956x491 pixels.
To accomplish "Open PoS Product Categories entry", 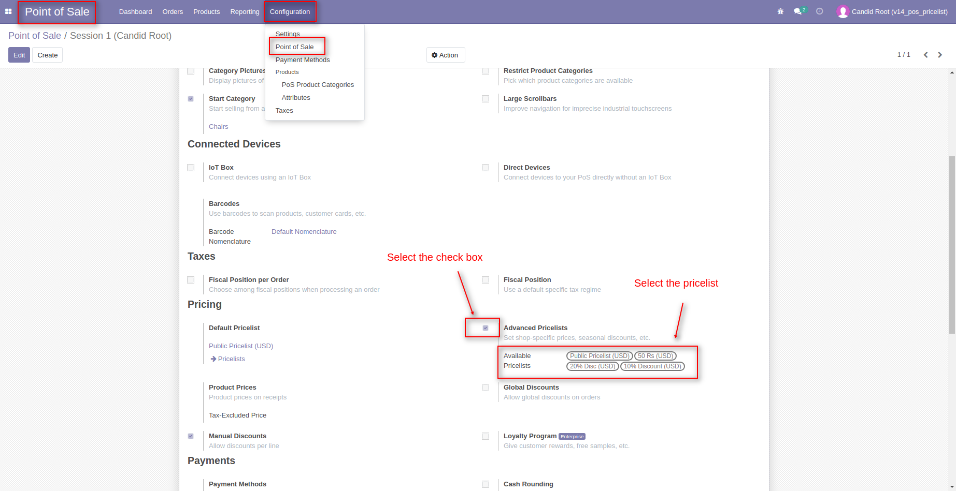I will click(x=318, y=84).
